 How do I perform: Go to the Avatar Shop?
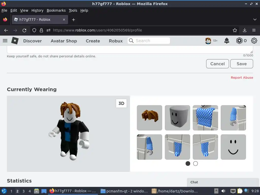(64, 41)
